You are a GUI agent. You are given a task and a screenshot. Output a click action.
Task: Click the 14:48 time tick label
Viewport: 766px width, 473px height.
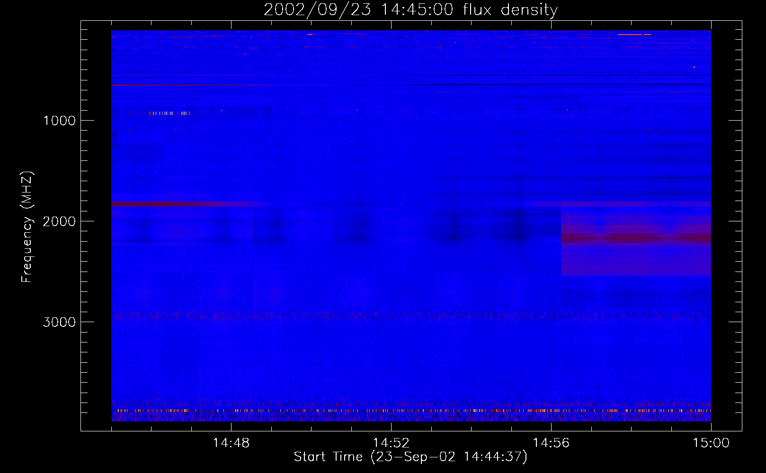click(231, 443)
